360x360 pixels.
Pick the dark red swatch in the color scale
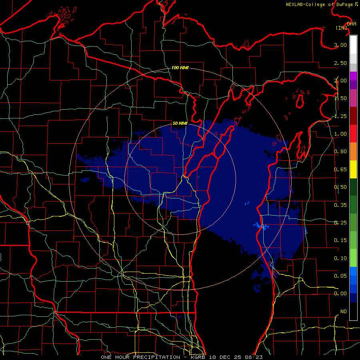click(x=353, y=116)
